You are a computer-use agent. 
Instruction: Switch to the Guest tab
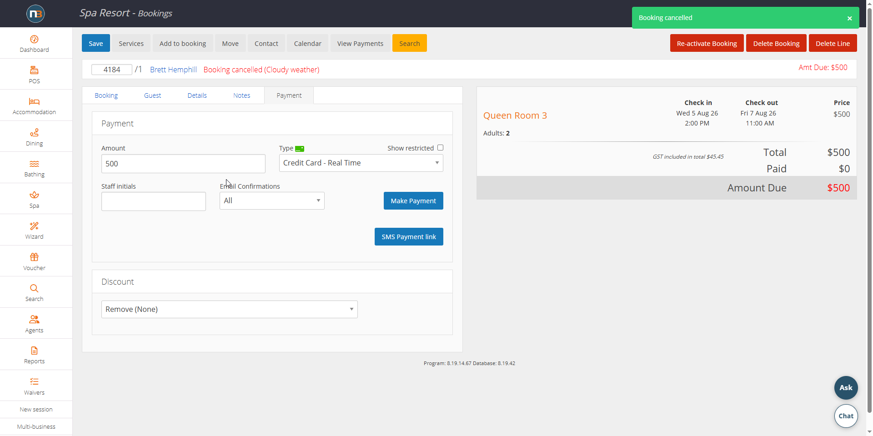(x=152, y=95)
